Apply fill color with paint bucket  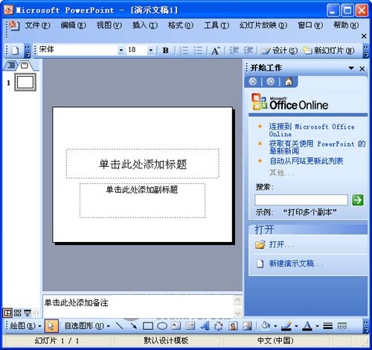point(266,325)
